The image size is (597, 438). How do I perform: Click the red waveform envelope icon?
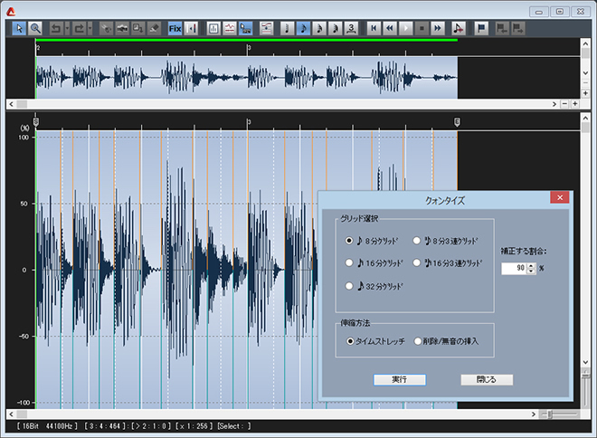230,28
